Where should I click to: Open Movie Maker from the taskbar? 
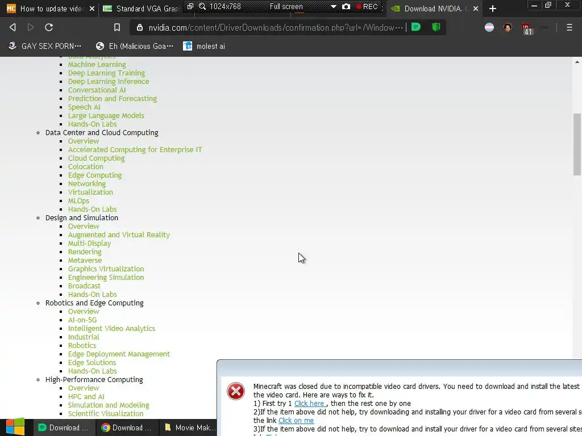(189, 427)
